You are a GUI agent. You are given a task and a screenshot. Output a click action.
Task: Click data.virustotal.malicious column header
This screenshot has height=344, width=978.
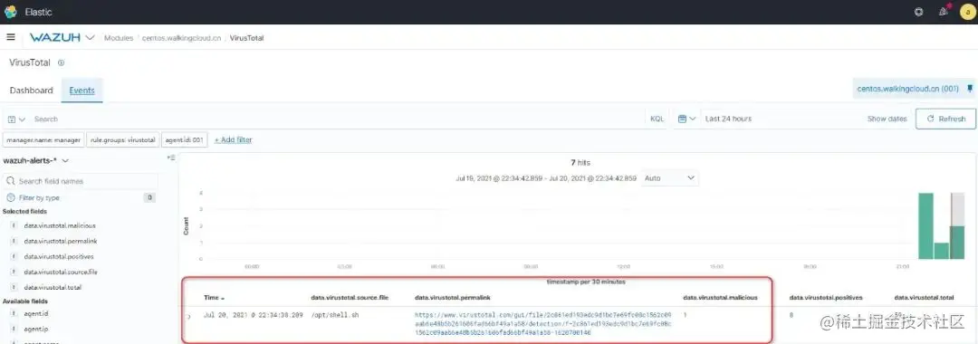click(x=721, y=298)
